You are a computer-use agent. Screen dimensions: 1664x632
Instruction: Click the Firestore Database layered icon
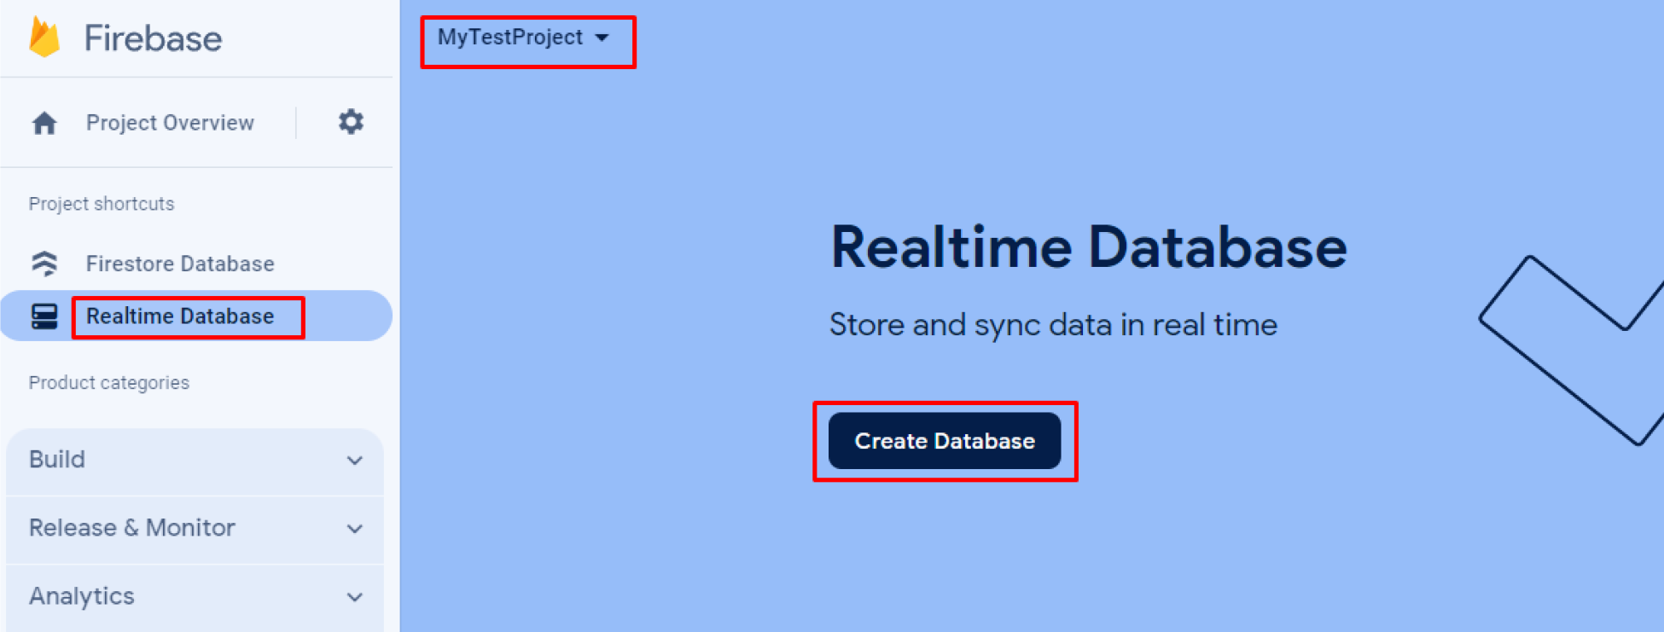click(44, 264)
